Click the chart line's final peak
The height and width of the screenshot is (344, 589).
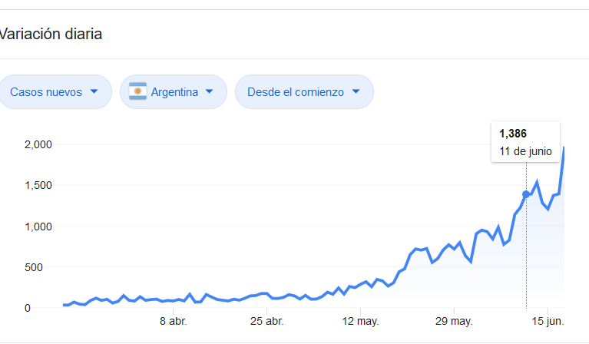[564, 148]
